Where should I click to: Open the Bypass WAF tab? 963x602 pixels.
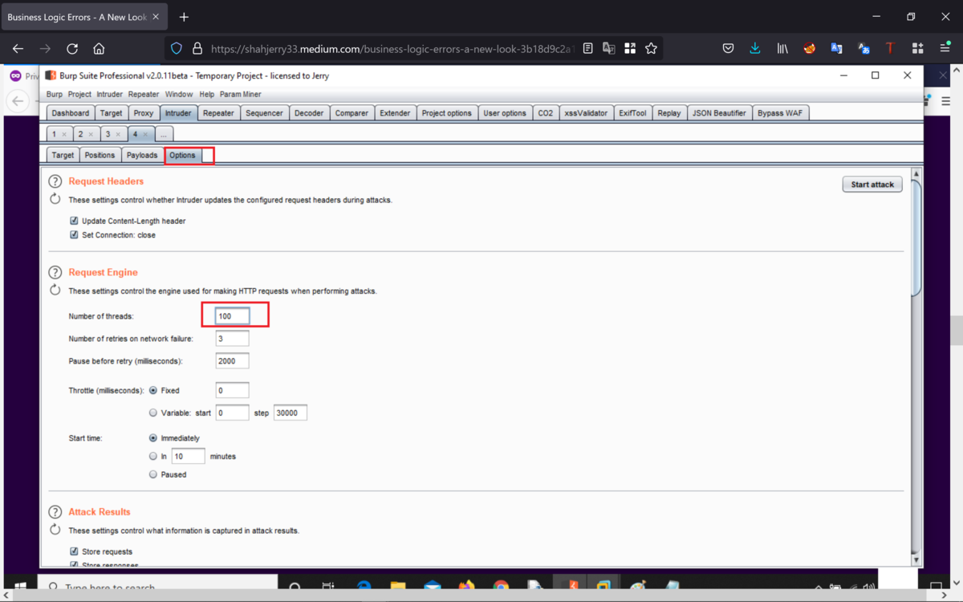coord(780,113)
